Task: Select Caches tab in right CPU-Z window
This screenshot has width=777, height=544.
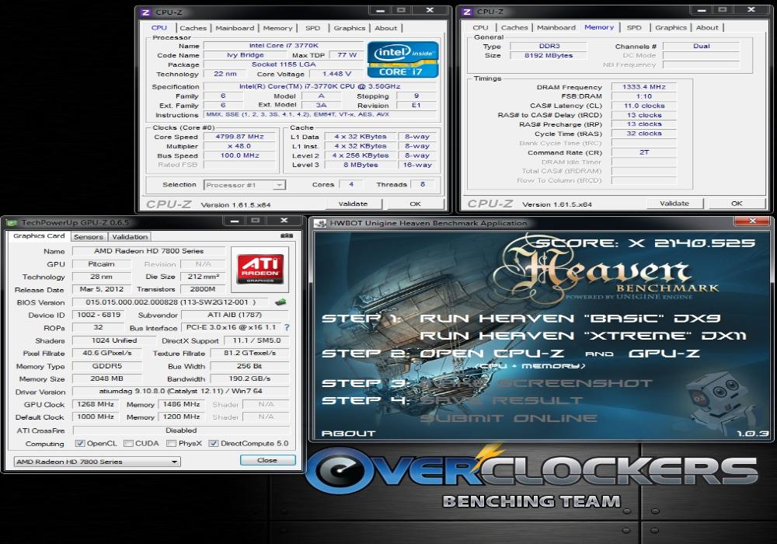Action: [x=514, y=28]
